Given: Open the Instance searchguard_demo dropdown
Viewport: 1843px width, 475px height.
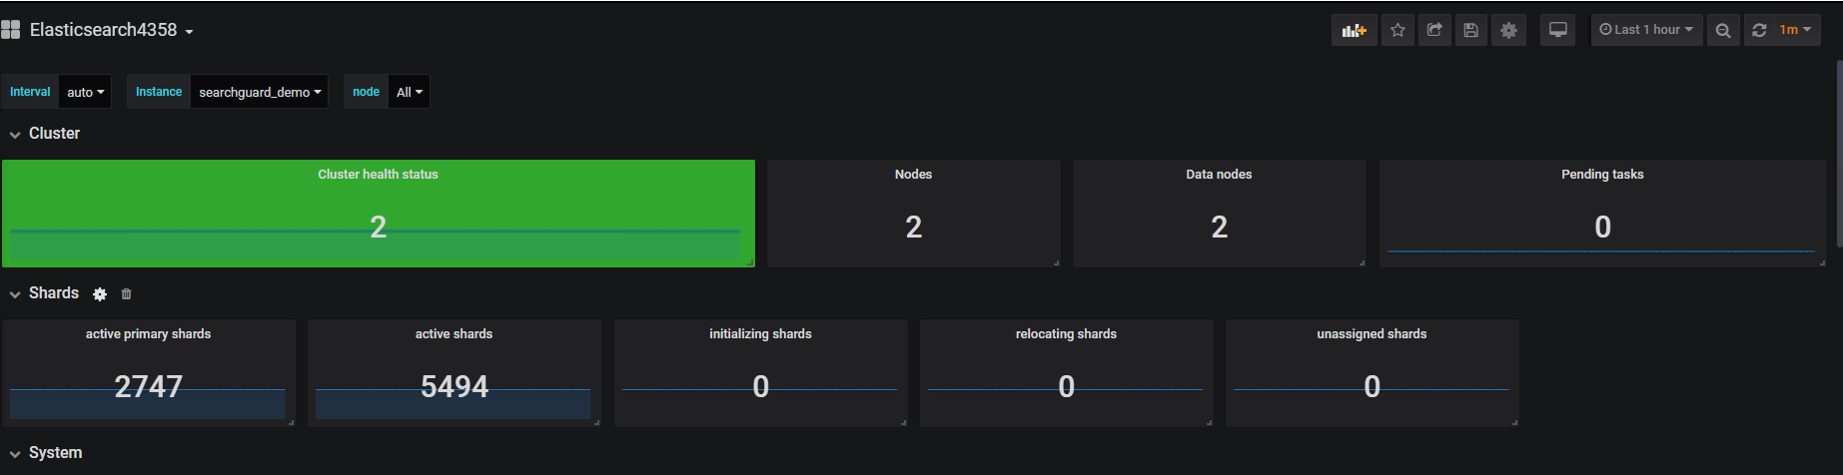Looking at the screenshot, I should [259, 92].
